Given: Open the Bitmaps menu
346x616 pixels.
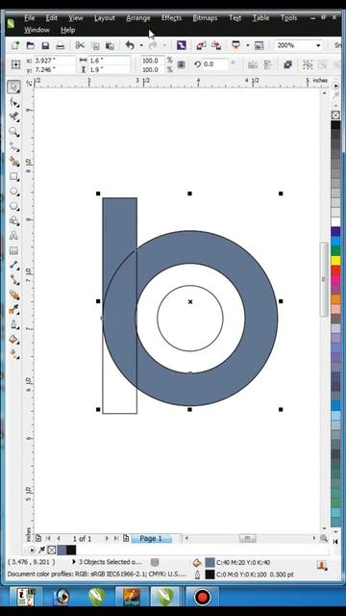Looking at the screenshot, I should coord(205,18).
